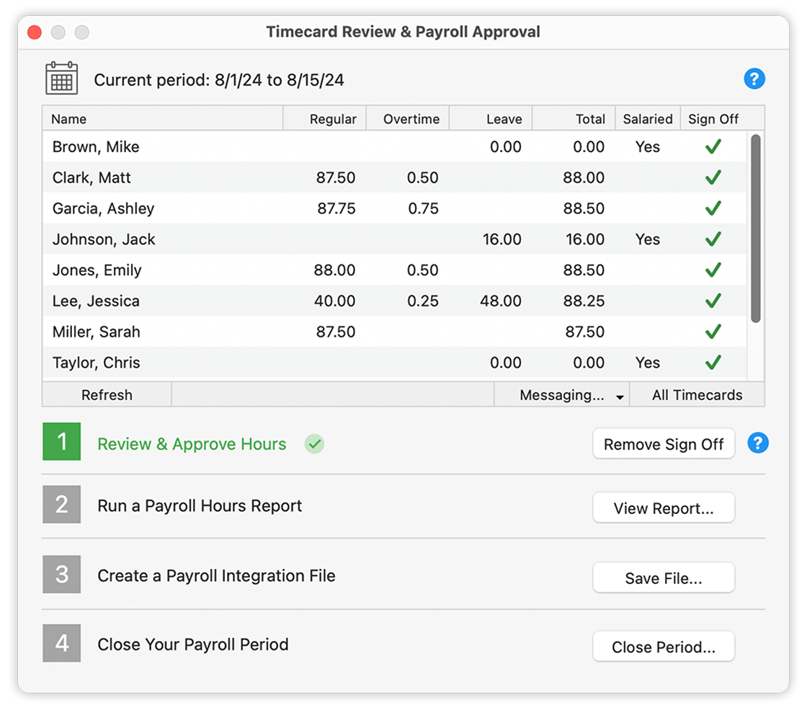Click Close Period... button
This screenshot has height=718, width=807.
(x=664, y=647)
